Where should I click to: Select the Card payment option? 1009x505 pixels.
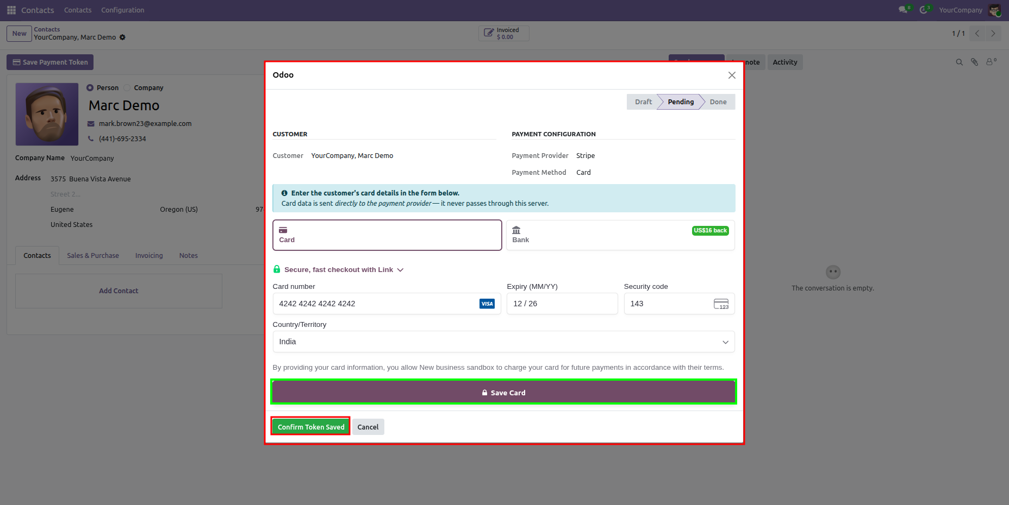click(387, 235)
